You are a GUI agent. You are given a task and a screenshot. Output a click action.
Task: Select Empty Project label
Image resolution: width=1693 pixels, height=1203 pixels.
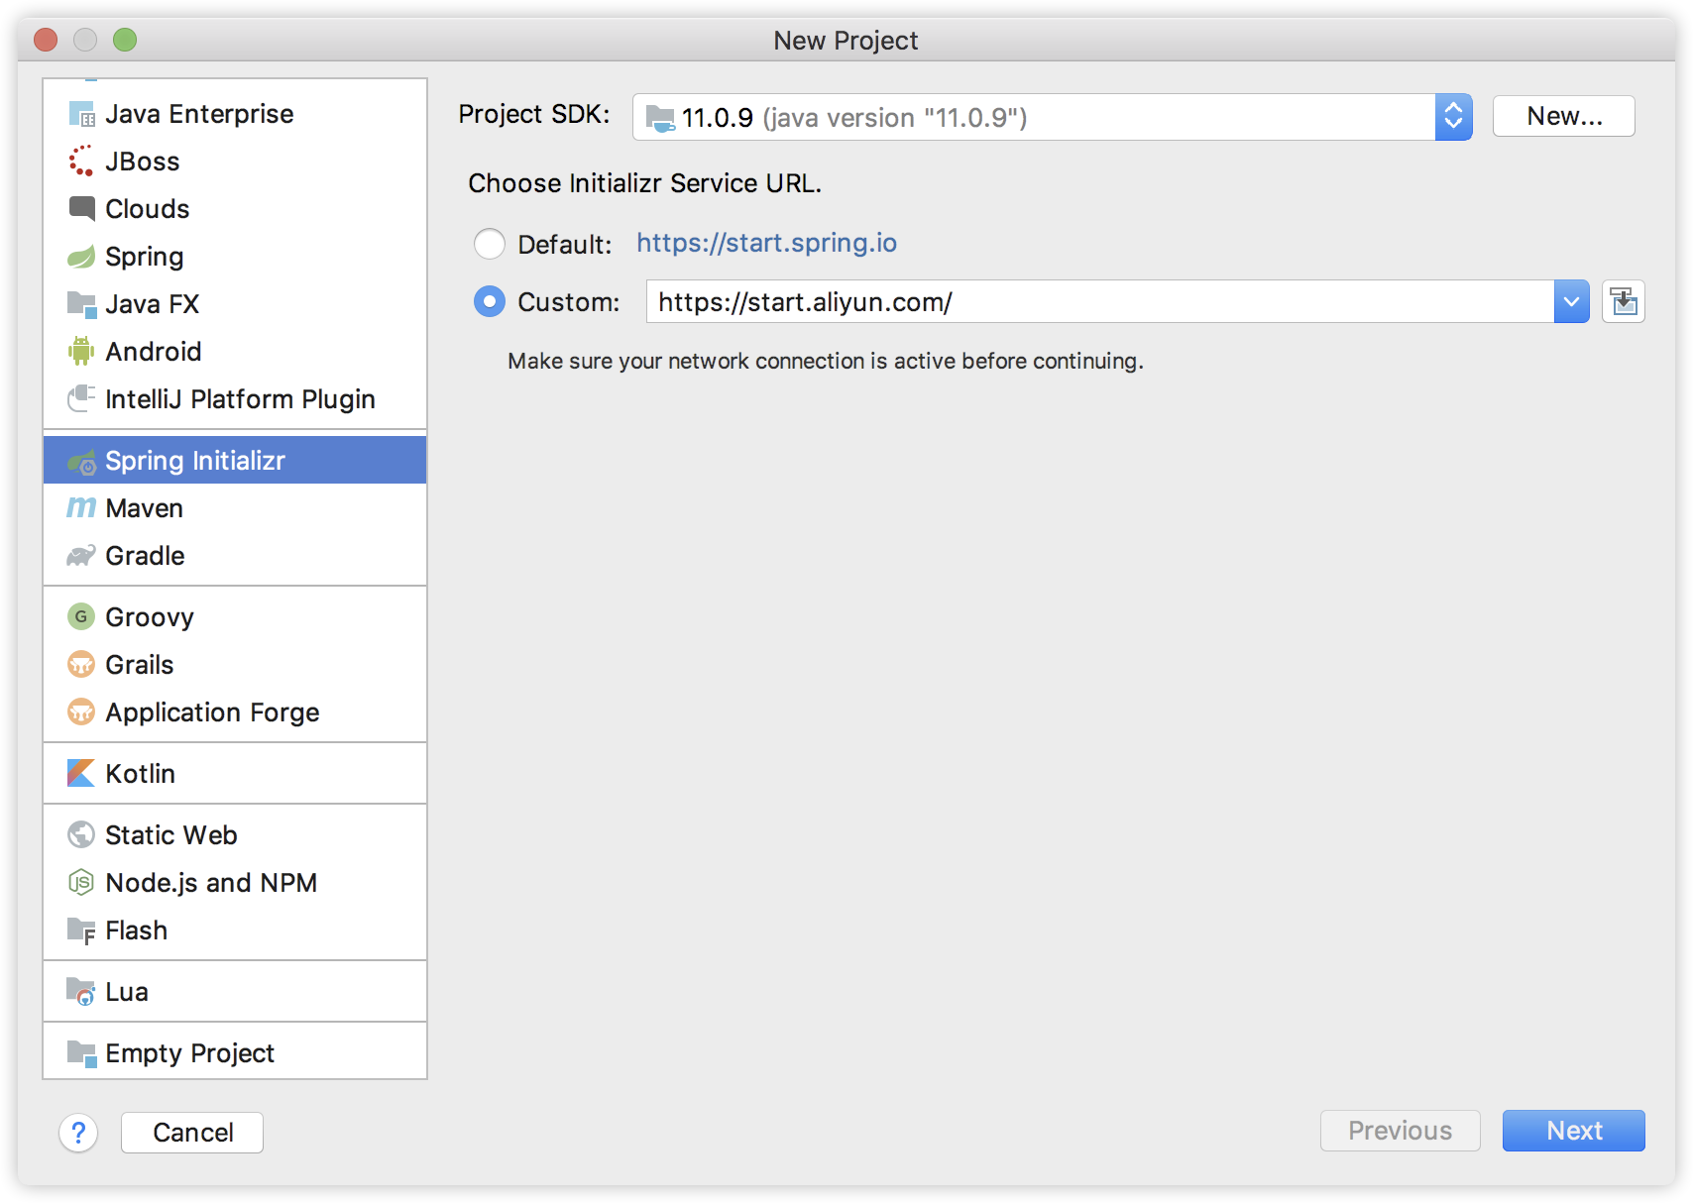pyautogui.click(x=190, y=1053)
